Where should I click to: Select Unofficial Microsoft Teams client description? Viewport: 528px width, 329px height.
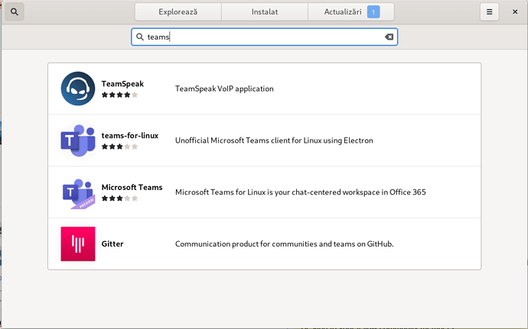[x=274, y=140]
